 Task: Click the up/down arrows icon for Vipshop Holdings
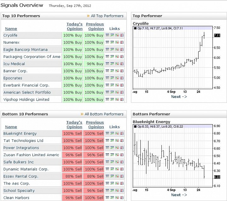pos(117,99)
